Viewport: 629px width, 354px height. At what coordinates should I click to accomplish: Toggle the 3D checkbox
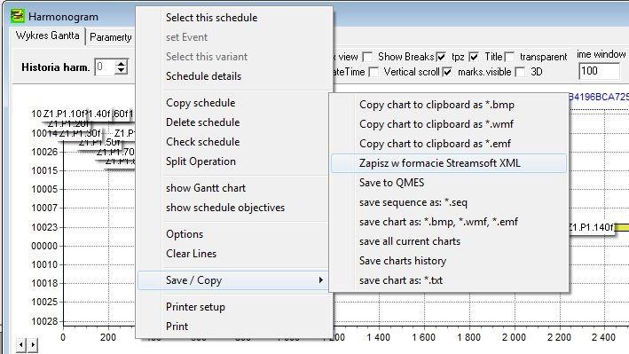click(520, 72)
